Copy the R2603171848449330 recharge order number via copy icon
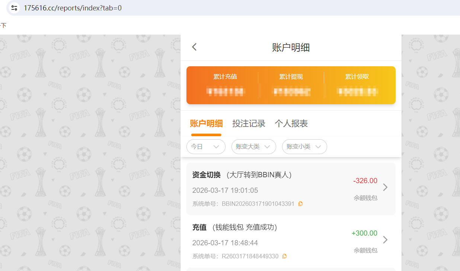460x271 pixels. tap(284, 256)
